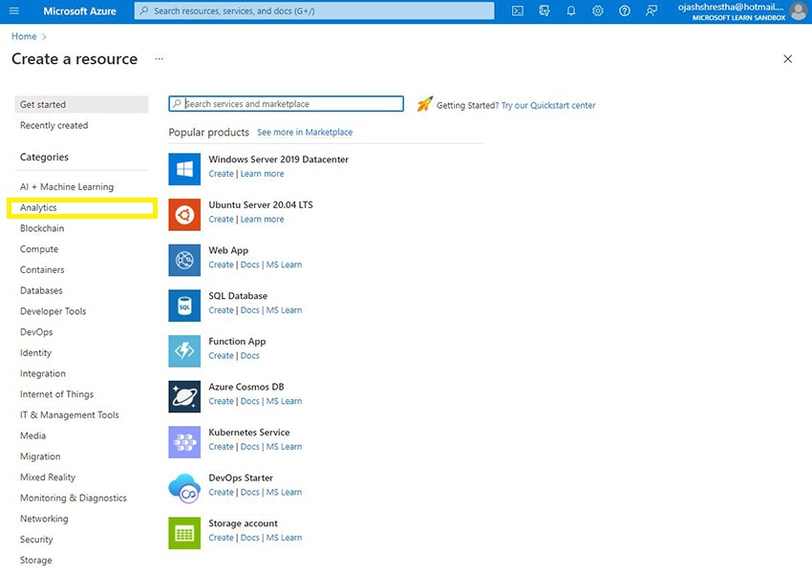This screenshot has height=572, width=812.
Task: Click the Web App product title
Action: tap(228, 250)
